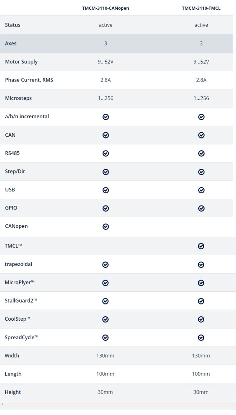This screenshot has height=415, width=236.
Task: Click the CoolStep™ checkmark under TMCM-3110-CANopen
Action: (105, 319)
